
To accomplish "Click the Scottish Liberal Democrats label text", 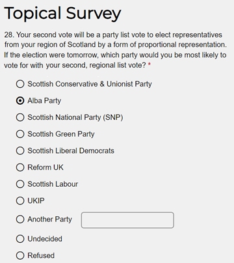I will coord(71,150).
